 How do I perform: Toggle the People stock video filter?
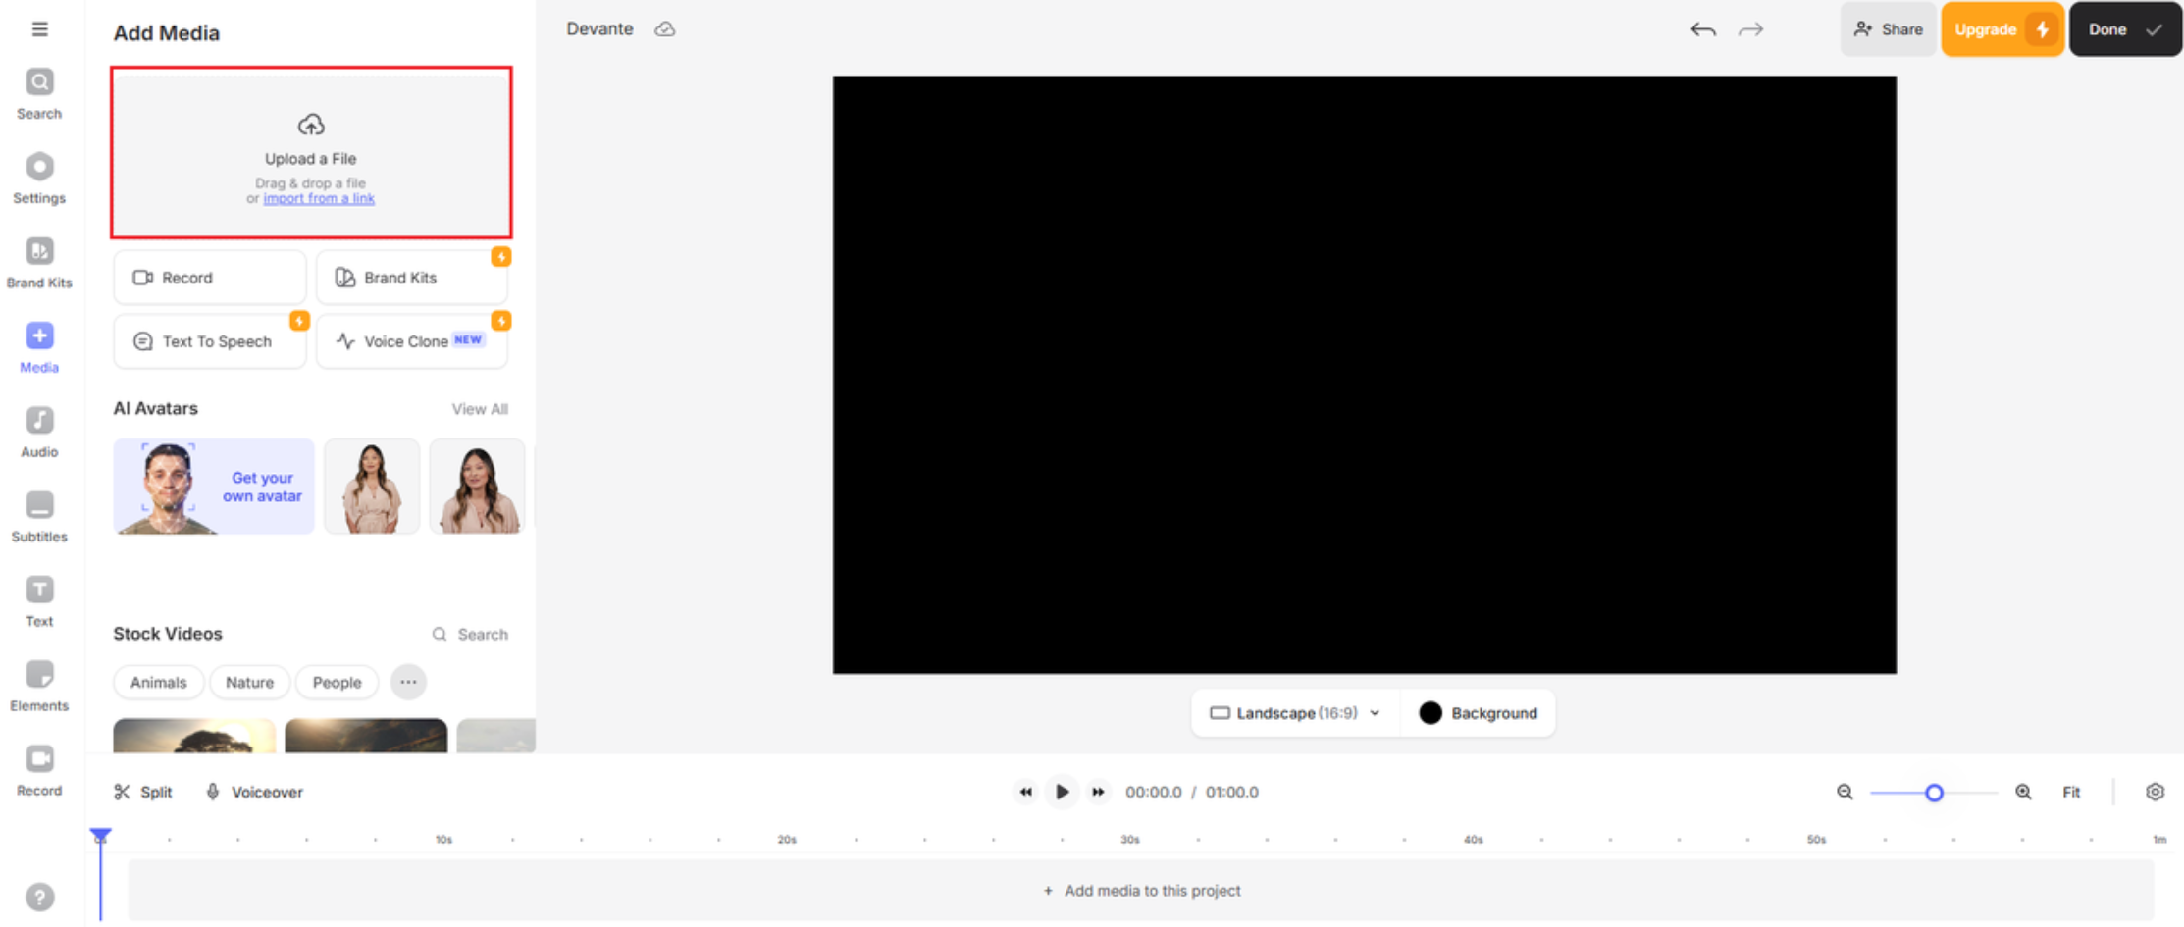337,682
